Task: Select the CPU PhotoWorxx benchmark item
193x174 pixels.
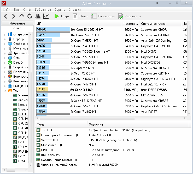Action: 21,119
